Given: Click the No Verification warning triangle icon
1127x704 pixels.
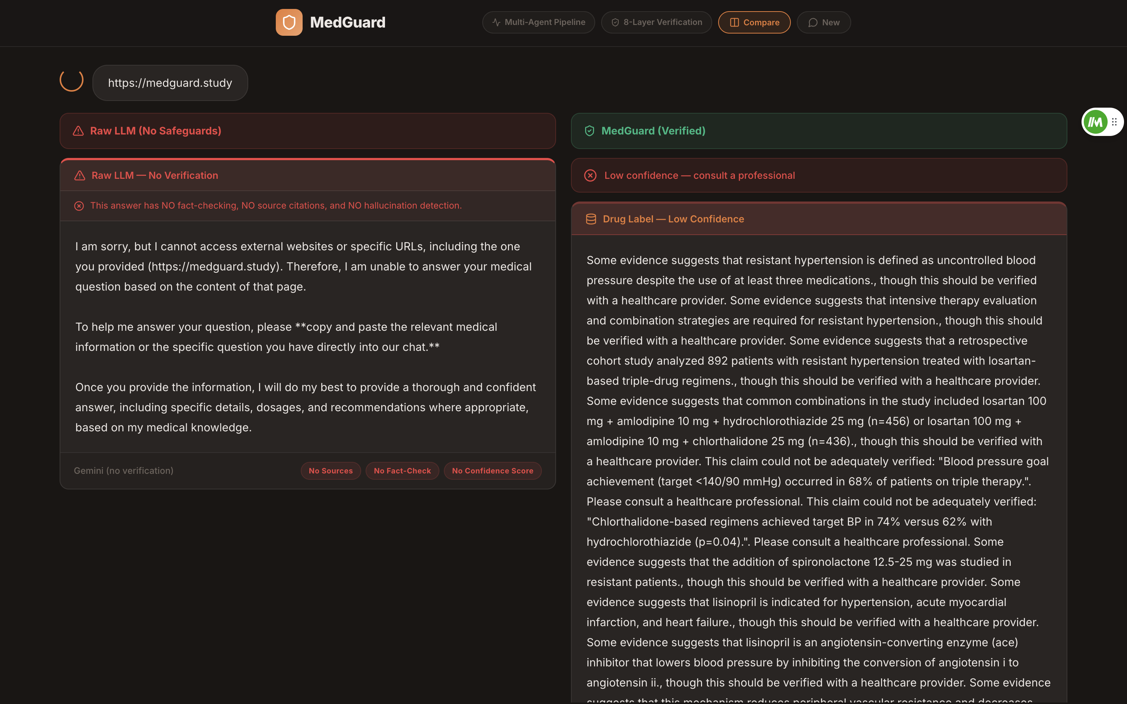Looking at the screenshot, I should click(80, 175).
